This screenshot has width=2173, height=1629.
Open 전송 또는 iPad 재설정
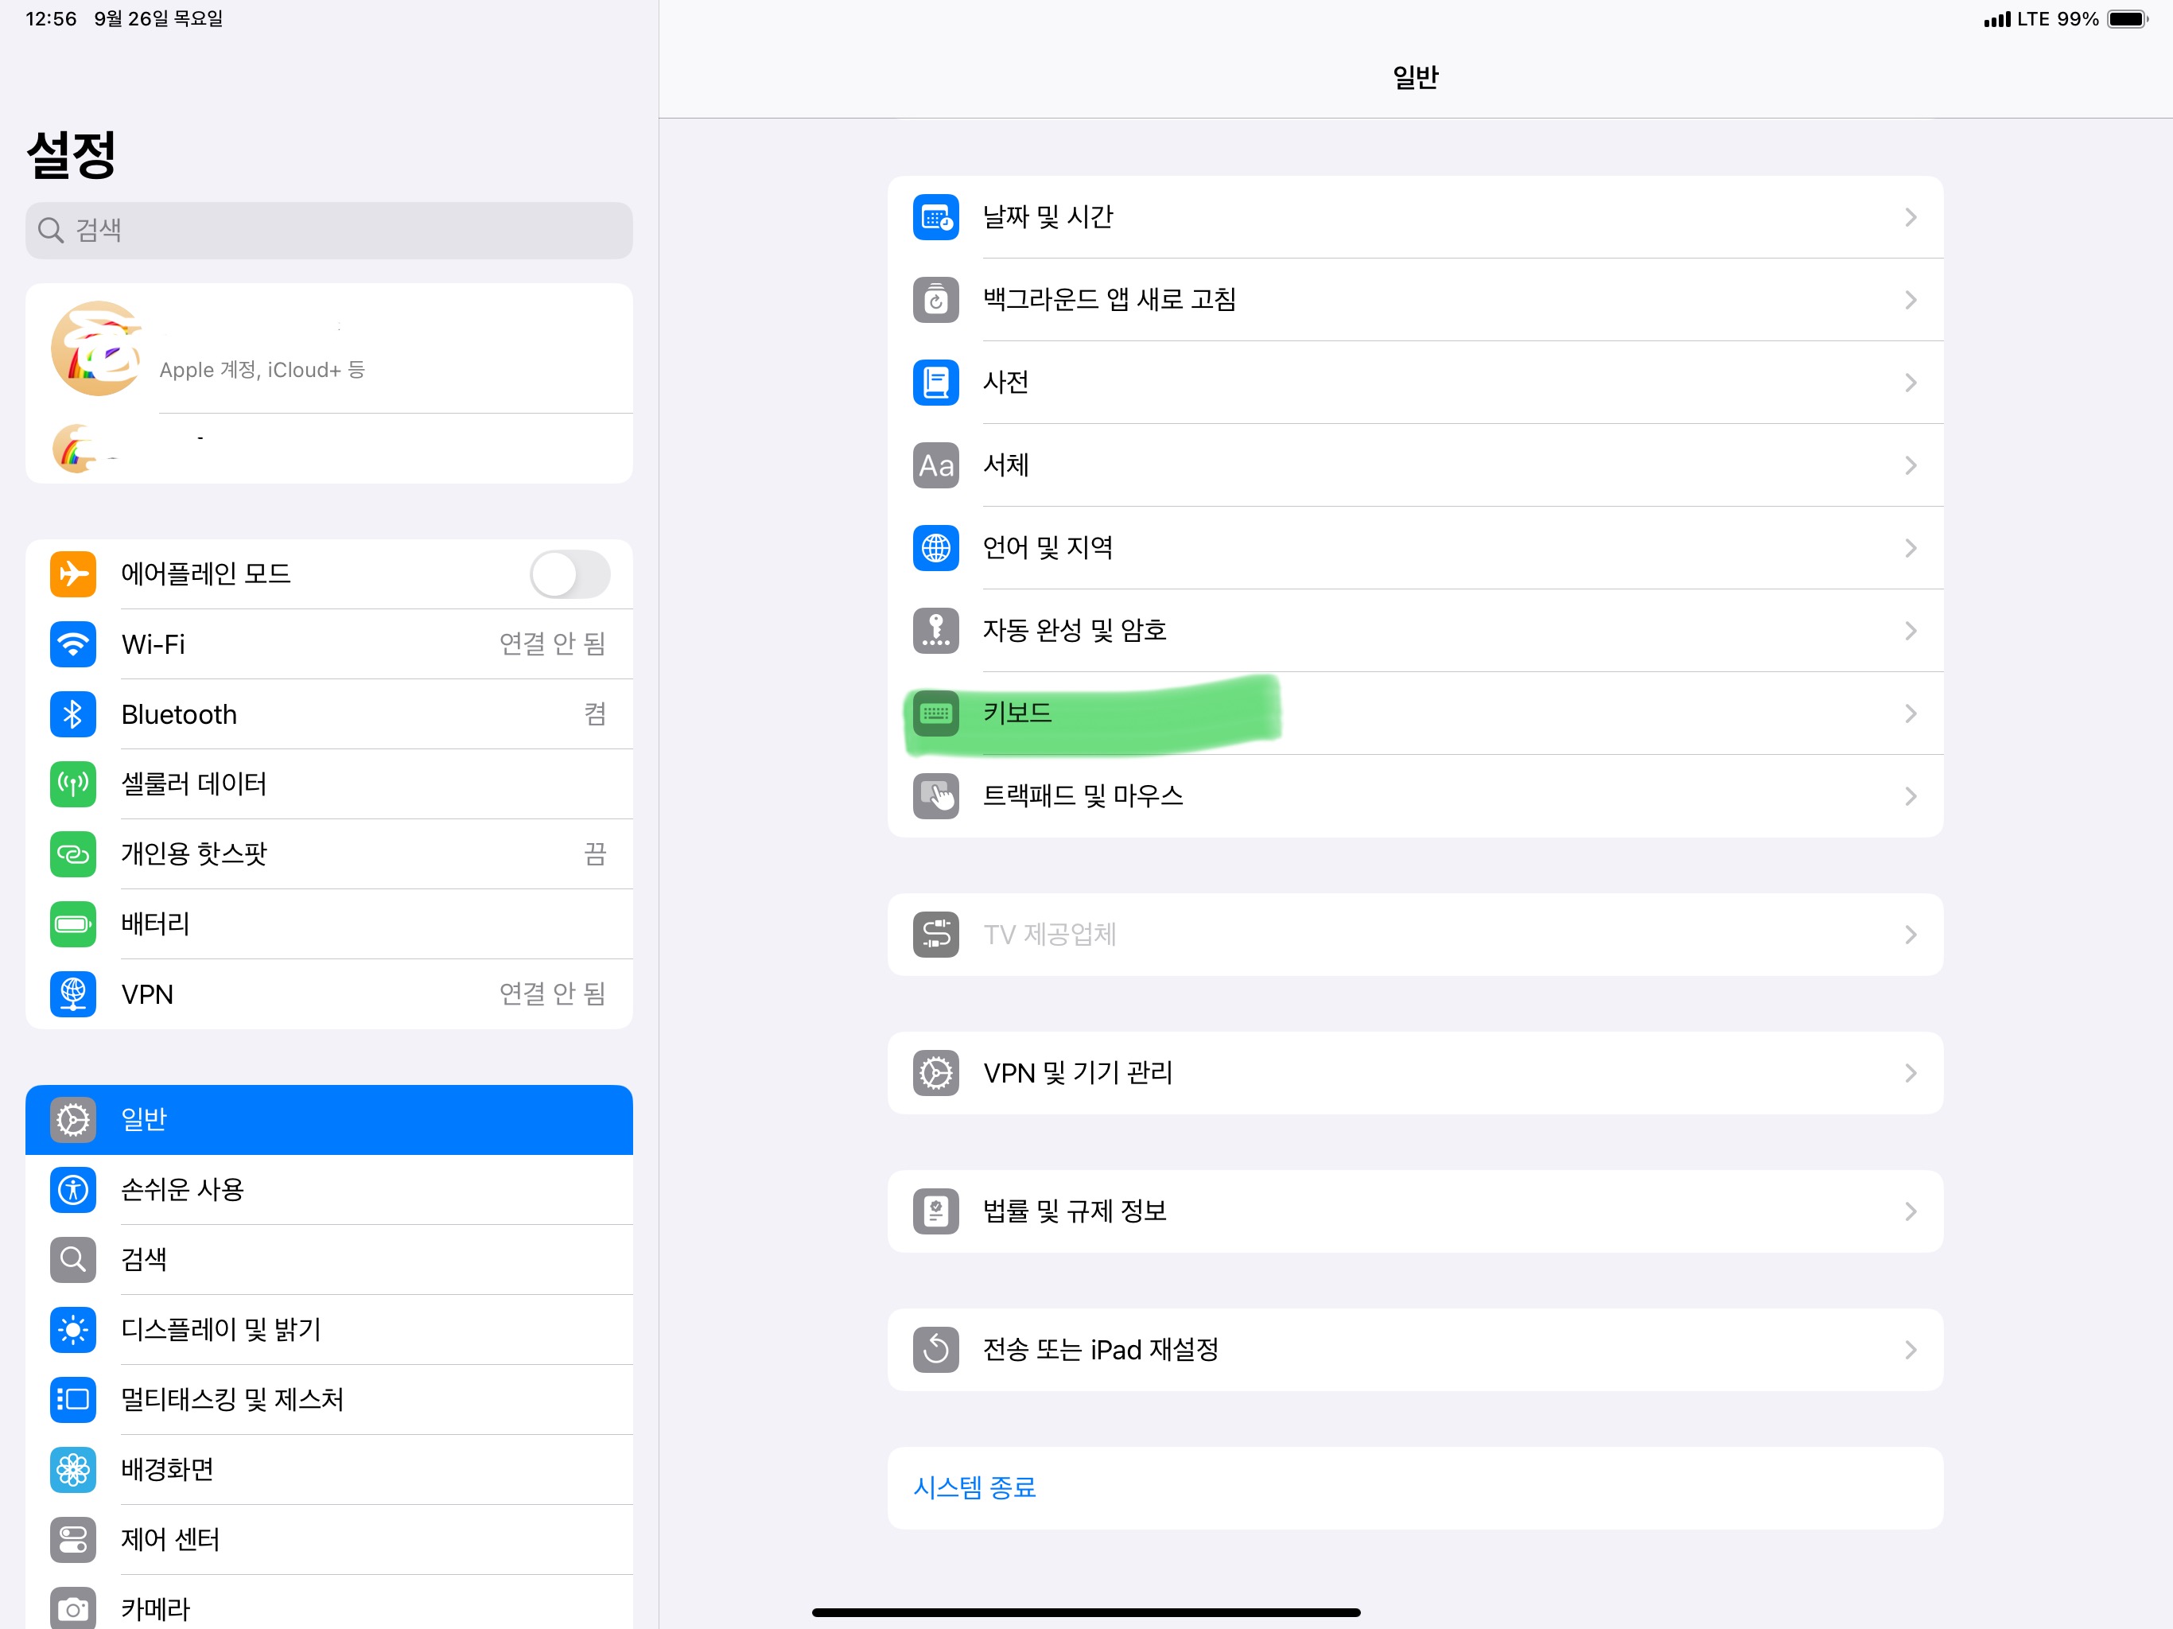(x=1416, y=1350)
